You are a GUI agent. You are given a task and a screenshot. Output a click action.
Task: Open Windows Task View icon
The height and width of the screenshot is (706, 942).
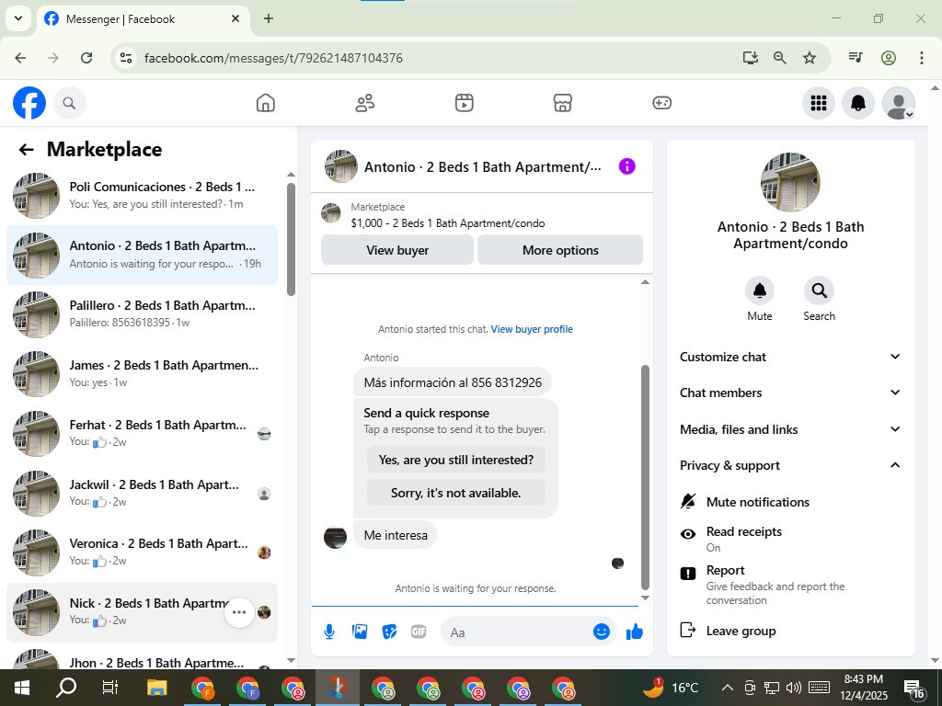coord(110,688)
